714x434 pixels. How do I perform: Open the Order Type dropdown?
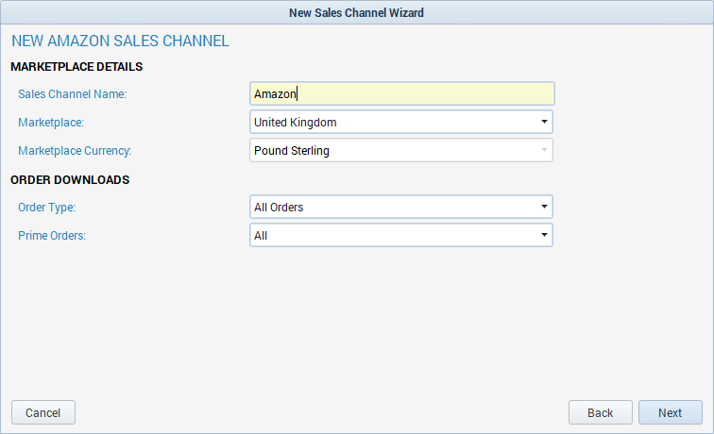tap(401, 207)
